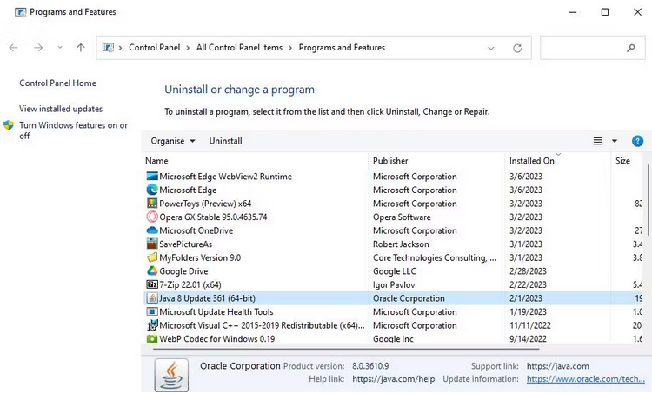This screenshot has width=652, height=394.
Task: Select the Opera GX Stable icon
Action: pyautogui.click(x=152, y=217)
